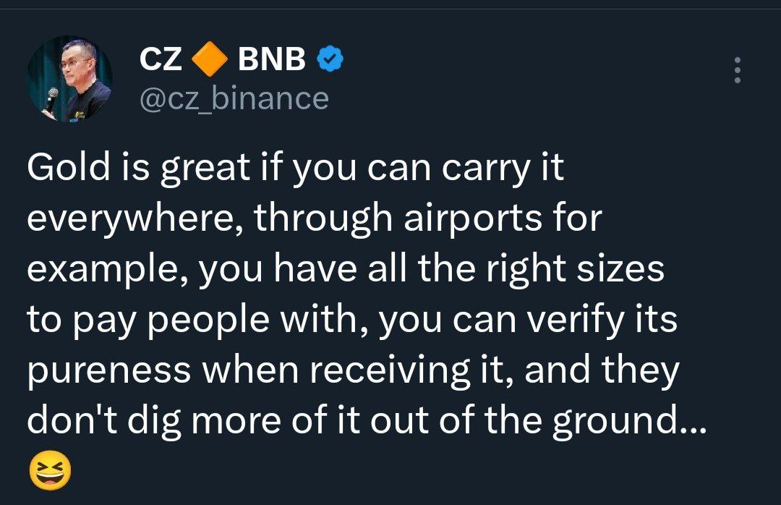Click the word "example," in the tweet
This screenshot has width=781, height=505.
click(107, 271)
